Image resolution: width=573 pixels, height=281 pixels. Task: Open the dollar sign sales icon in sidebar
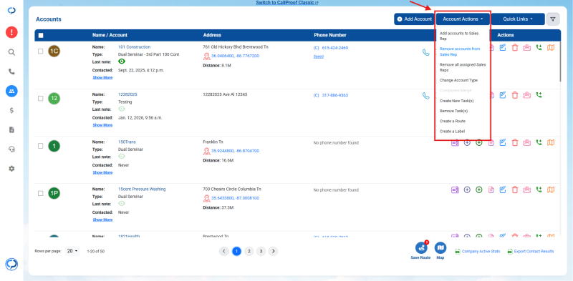pyautogui.click(x=11, y=111)
